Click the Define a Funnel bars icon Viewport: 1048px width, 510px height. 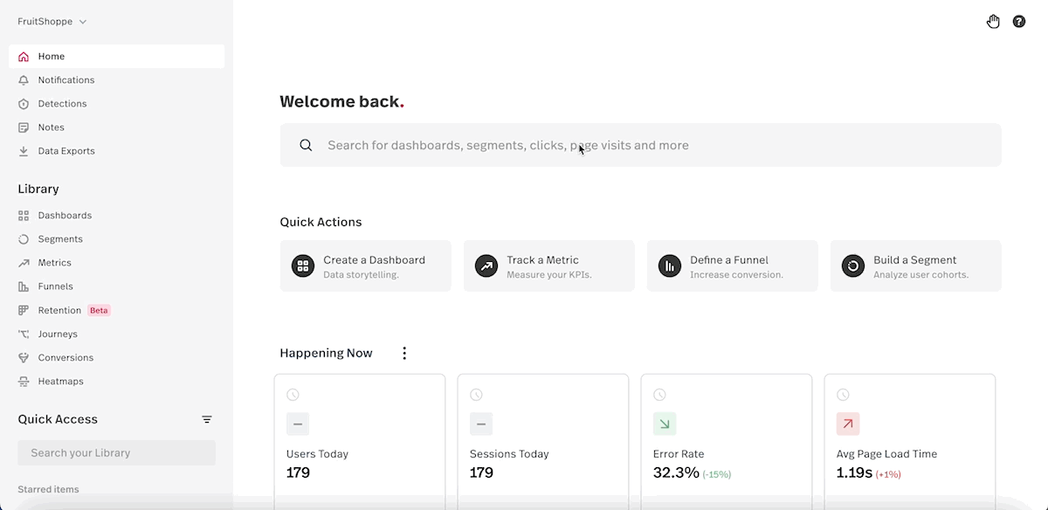pyautogui.click(x=670, y=266)
